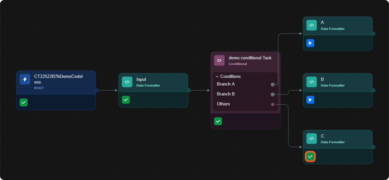Click green checkmark under demo conditional Task

[x=218, y=121]
